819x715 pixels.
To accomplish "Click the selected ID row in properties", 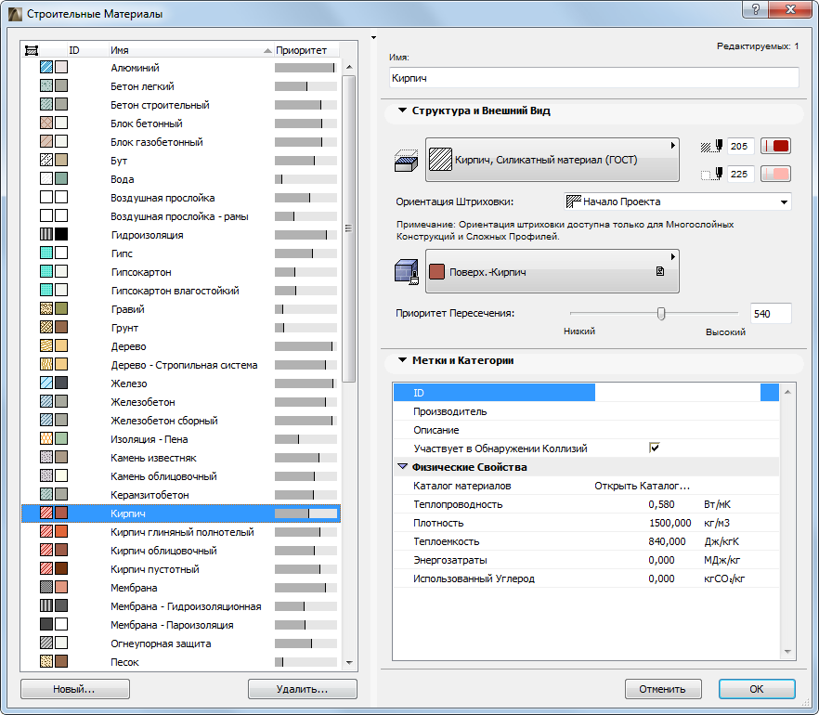I will pyautogui.click(x=586, y=393).
